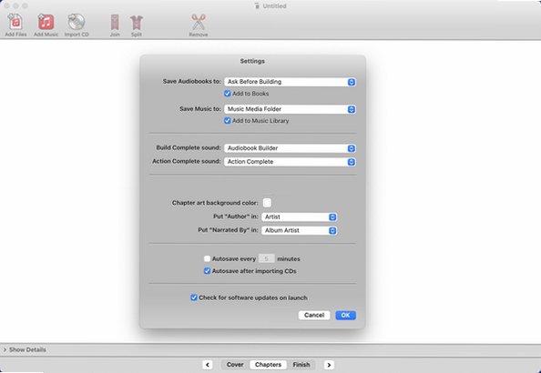Click OK to confirm settings
Viewport: 541px width, 373px height.
click(345, 315)
